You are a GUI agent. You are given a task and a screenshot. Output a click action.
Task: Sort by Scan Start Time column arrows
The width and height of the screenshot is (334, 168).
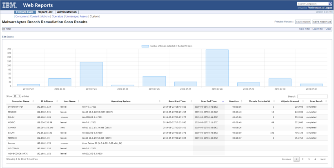pos(191,101)
